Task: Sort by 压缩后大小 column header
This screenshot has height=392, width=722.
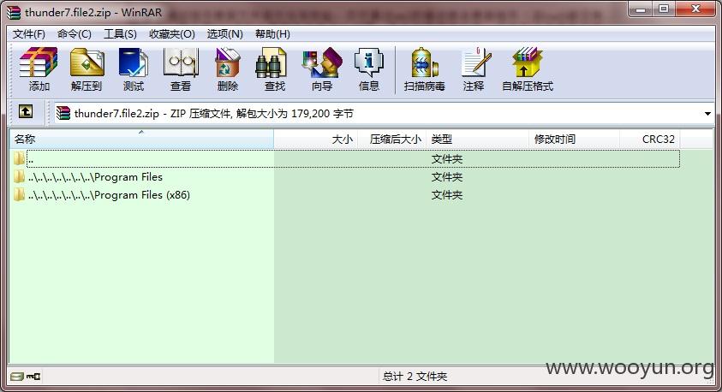Action: (393, 139)
